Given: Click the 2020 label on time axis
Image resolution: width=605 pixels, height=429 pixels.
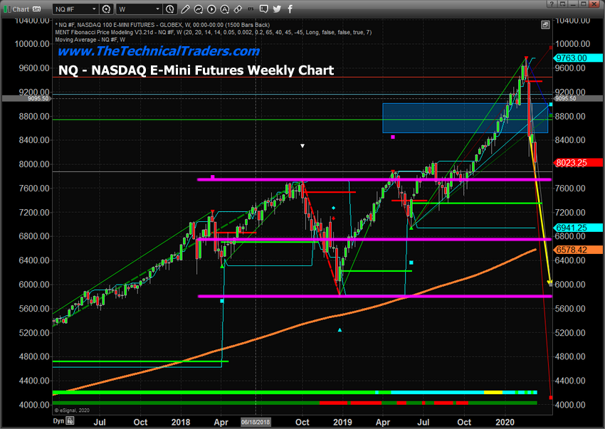Looking at the screenshot, I should (x=505, y=422).
